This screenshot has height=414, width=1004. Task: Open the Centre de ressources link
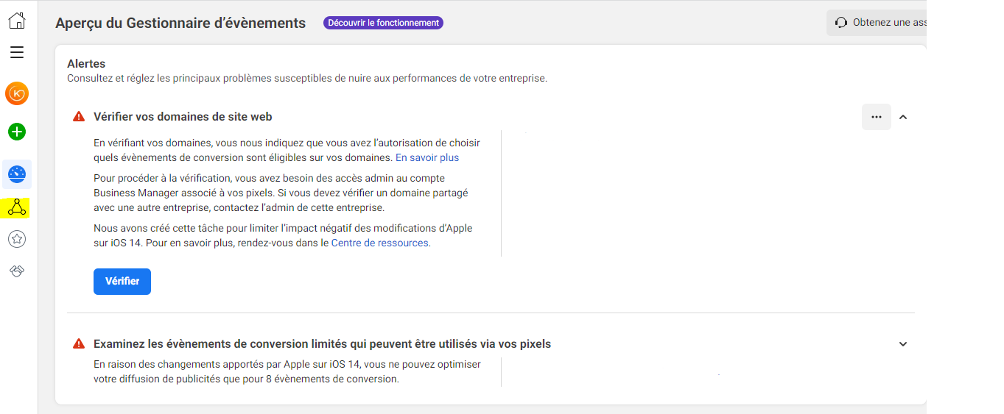coord(379,243)
